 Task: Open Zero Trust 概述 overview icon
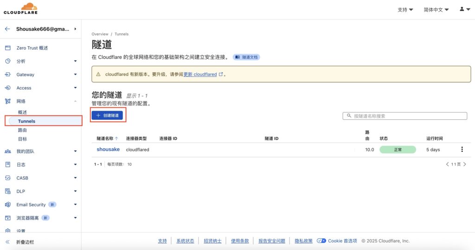(x=8, y=48)
